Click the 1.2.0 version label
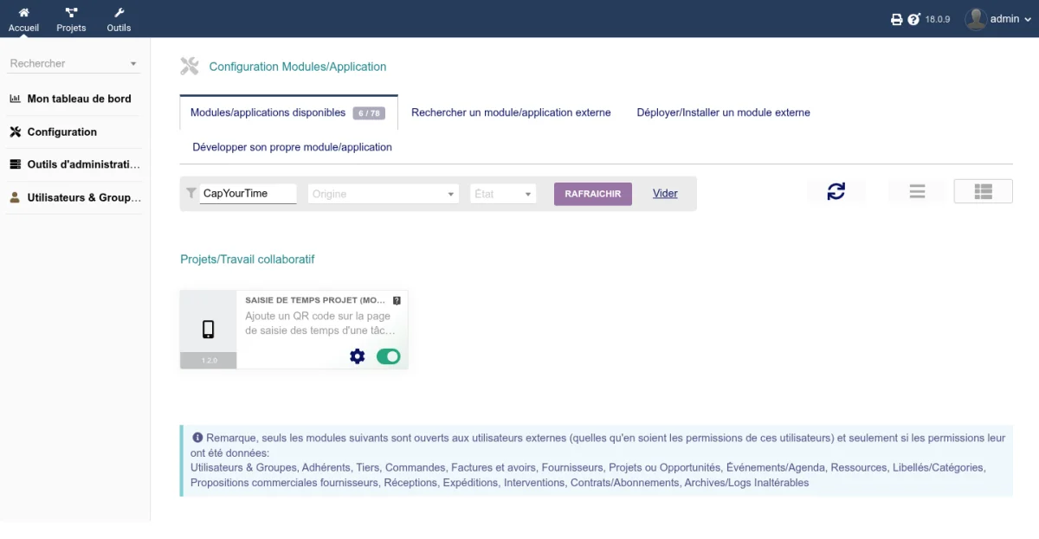Screen dimensions: 1039x539 coord(209,361)
